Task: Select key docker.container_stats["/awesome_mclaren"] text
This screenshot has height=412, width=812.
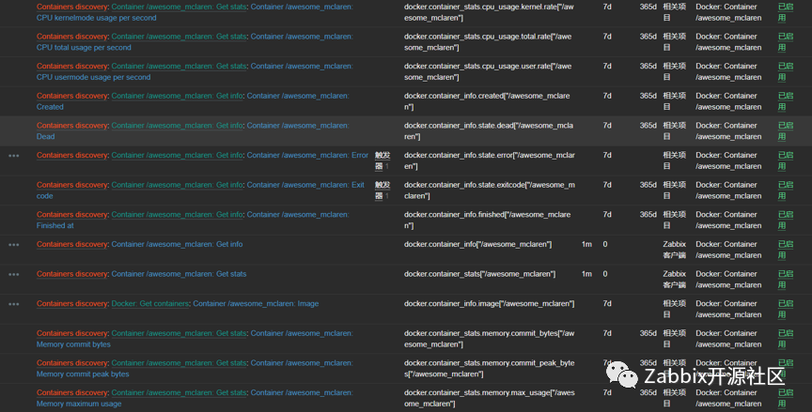Action: [x=479, y=274]
